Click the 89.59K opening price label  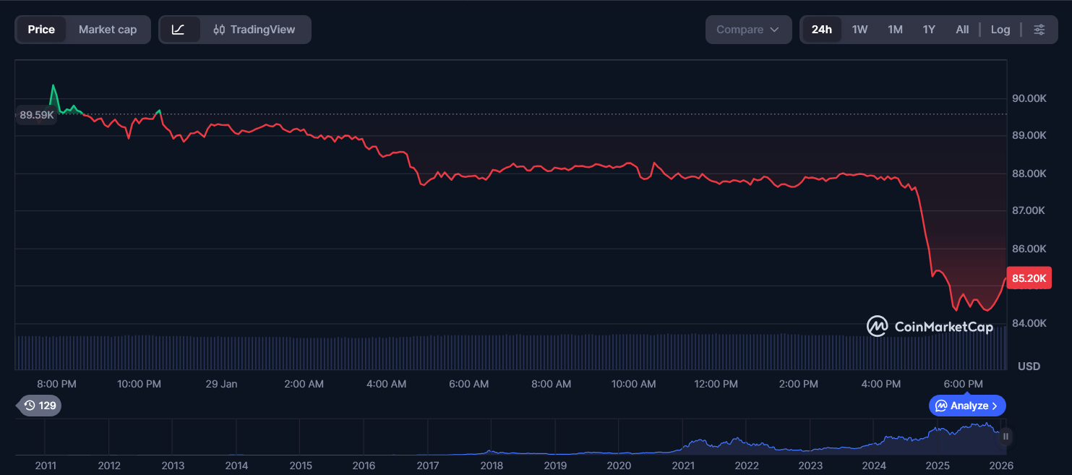pyautogui.click(x=37, y=114)
